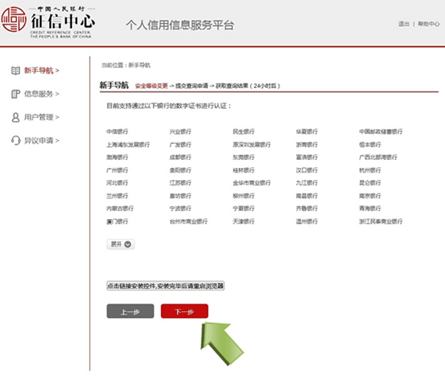Select 富滇银行
This screenshot has height=380, width=445.
307,157
